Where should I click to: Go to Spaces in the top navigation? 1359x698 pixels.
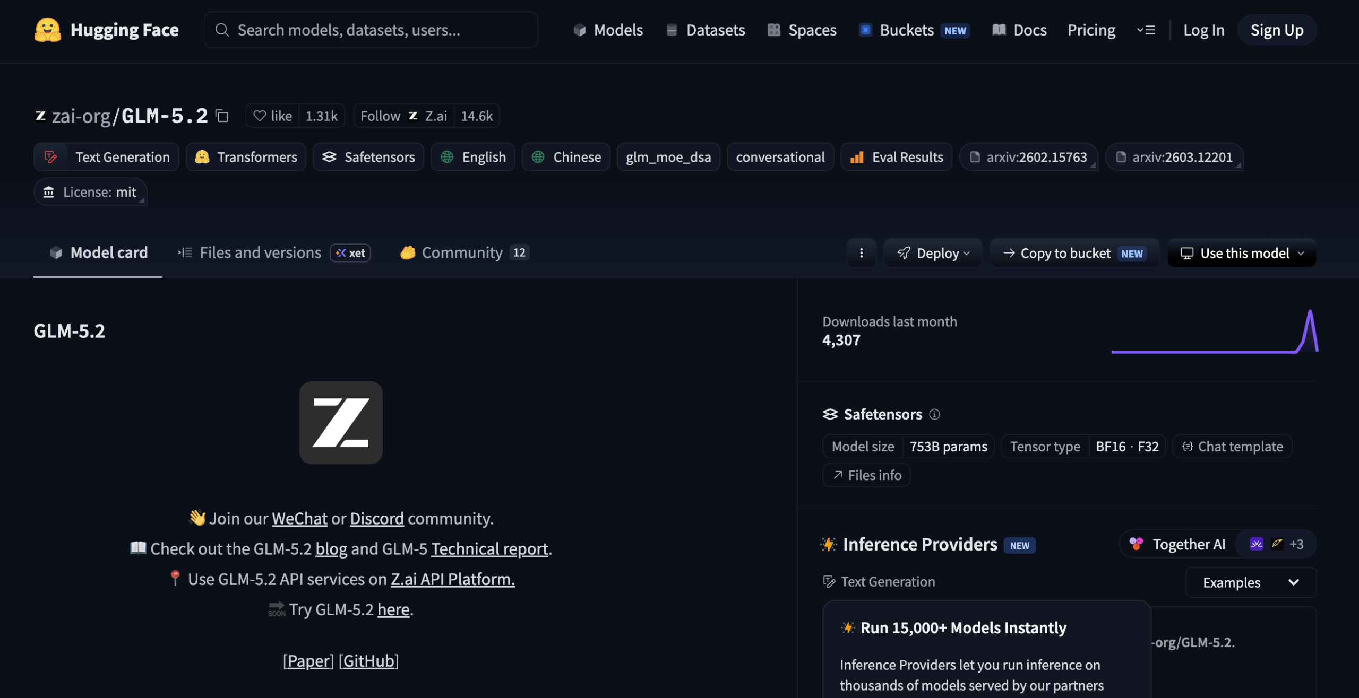pos(802,30)
